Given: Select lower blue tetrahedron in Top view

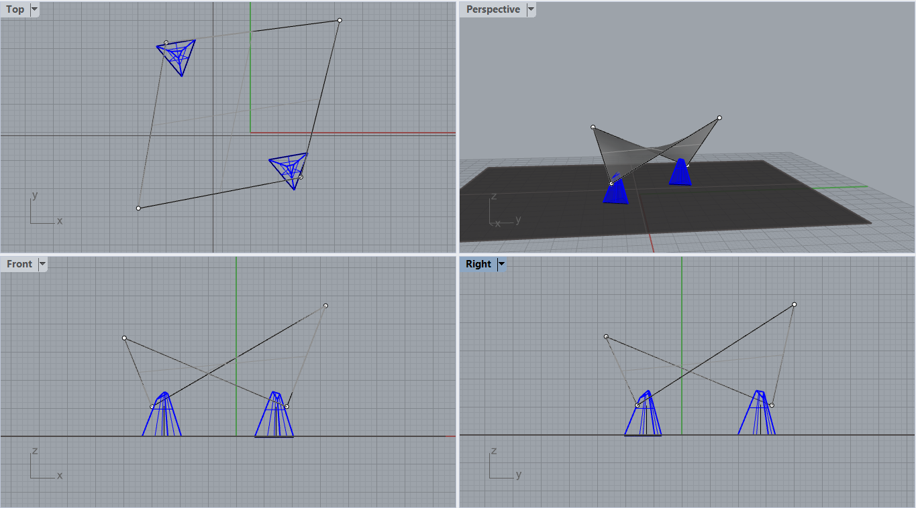Looking at the screenshot, I should pyautogui.click(x=289, y=170).
